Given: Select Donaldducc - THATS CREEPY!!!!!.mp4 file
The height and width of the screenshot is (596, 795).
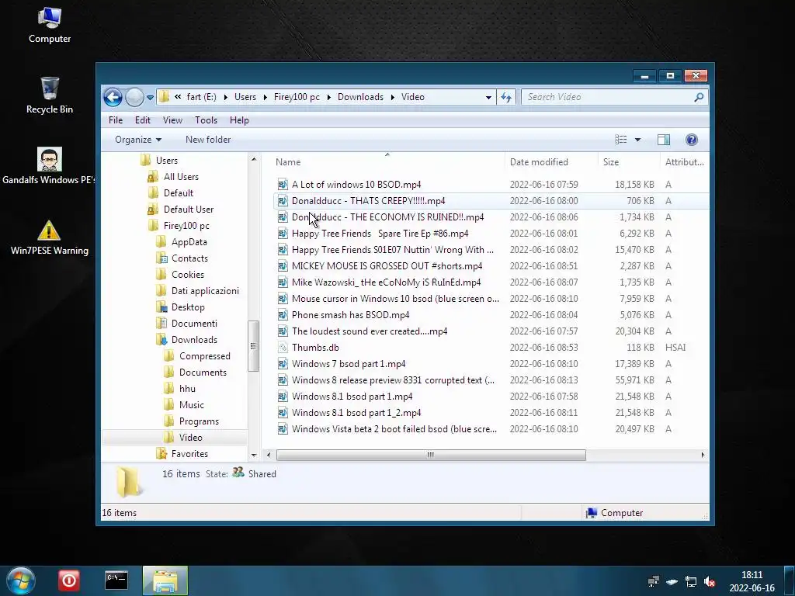Looking at the screenshot, I should (x=368, y=201).
